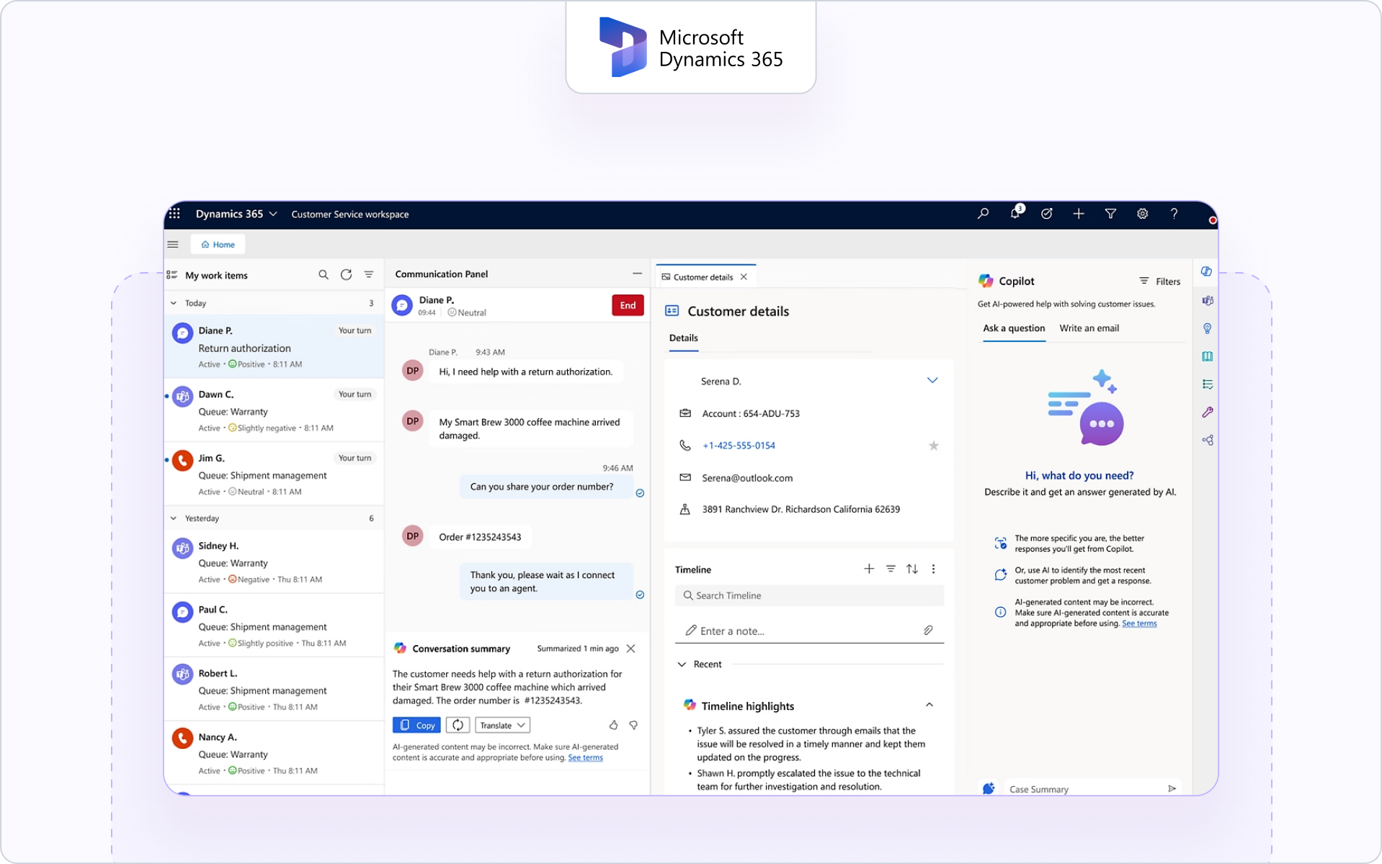Close the Customer details tab

tap(744, 277)
